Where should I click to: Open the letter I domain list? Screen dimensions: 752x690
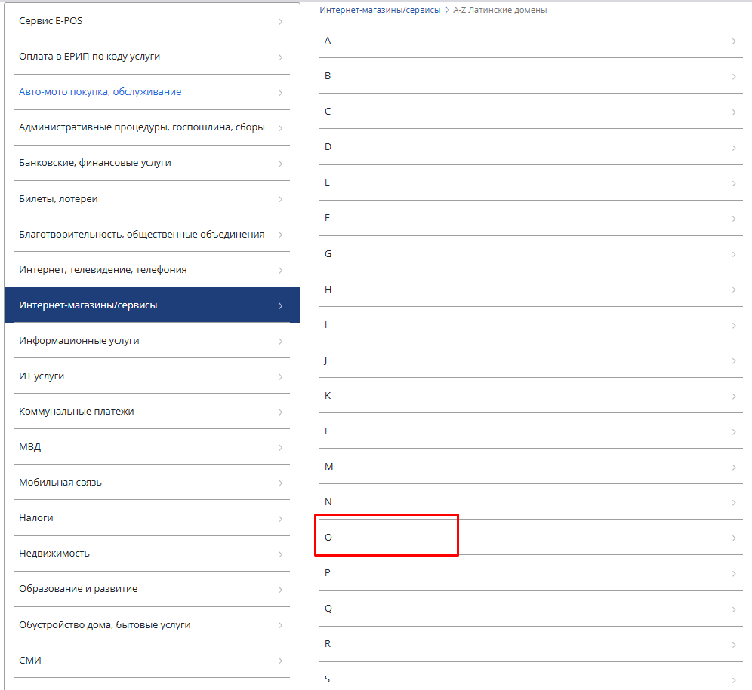[x=531, y=325]
